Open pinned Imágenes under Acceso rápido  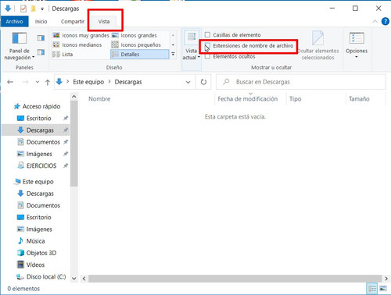click(x=39, y=154)
